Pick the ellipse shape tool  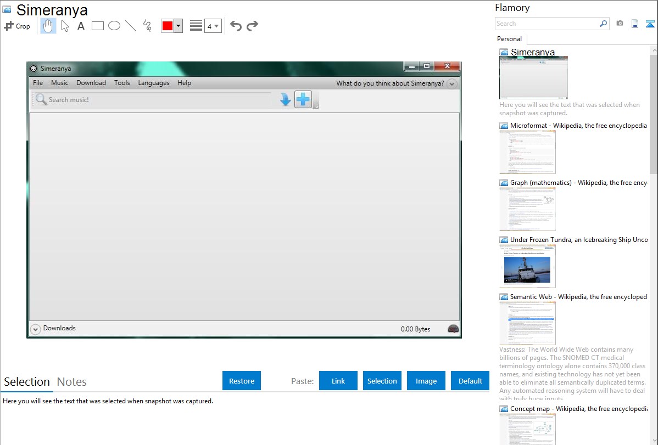[114, 26]
